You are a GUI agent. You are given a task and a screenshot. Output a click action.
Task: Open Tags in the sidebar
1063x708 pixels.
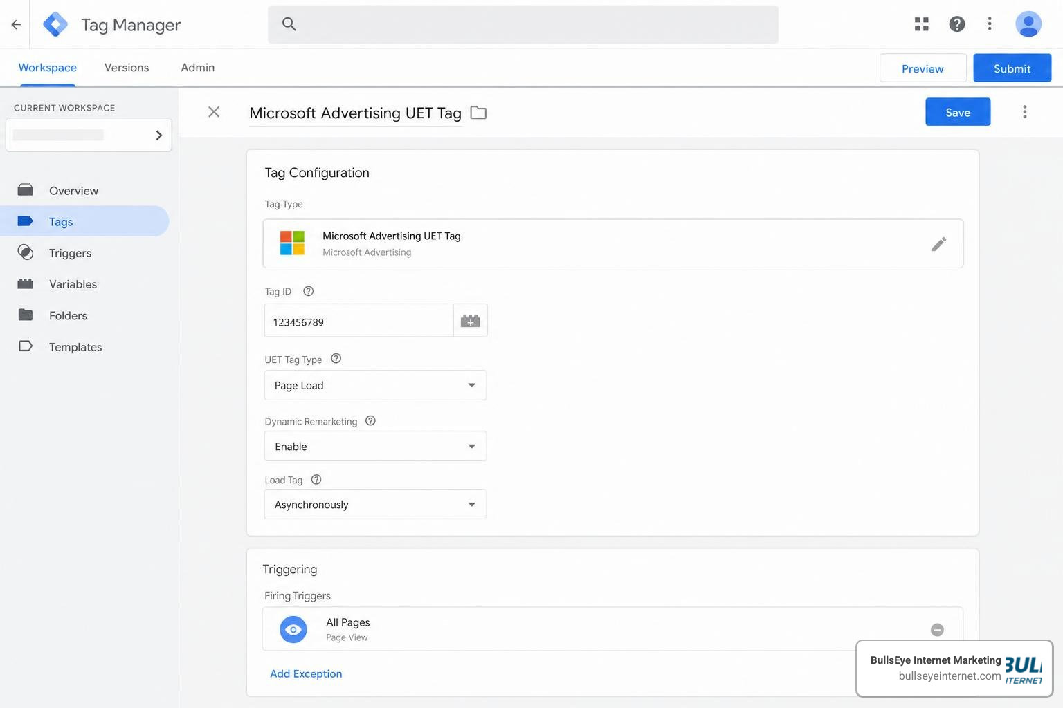point(84,221)
